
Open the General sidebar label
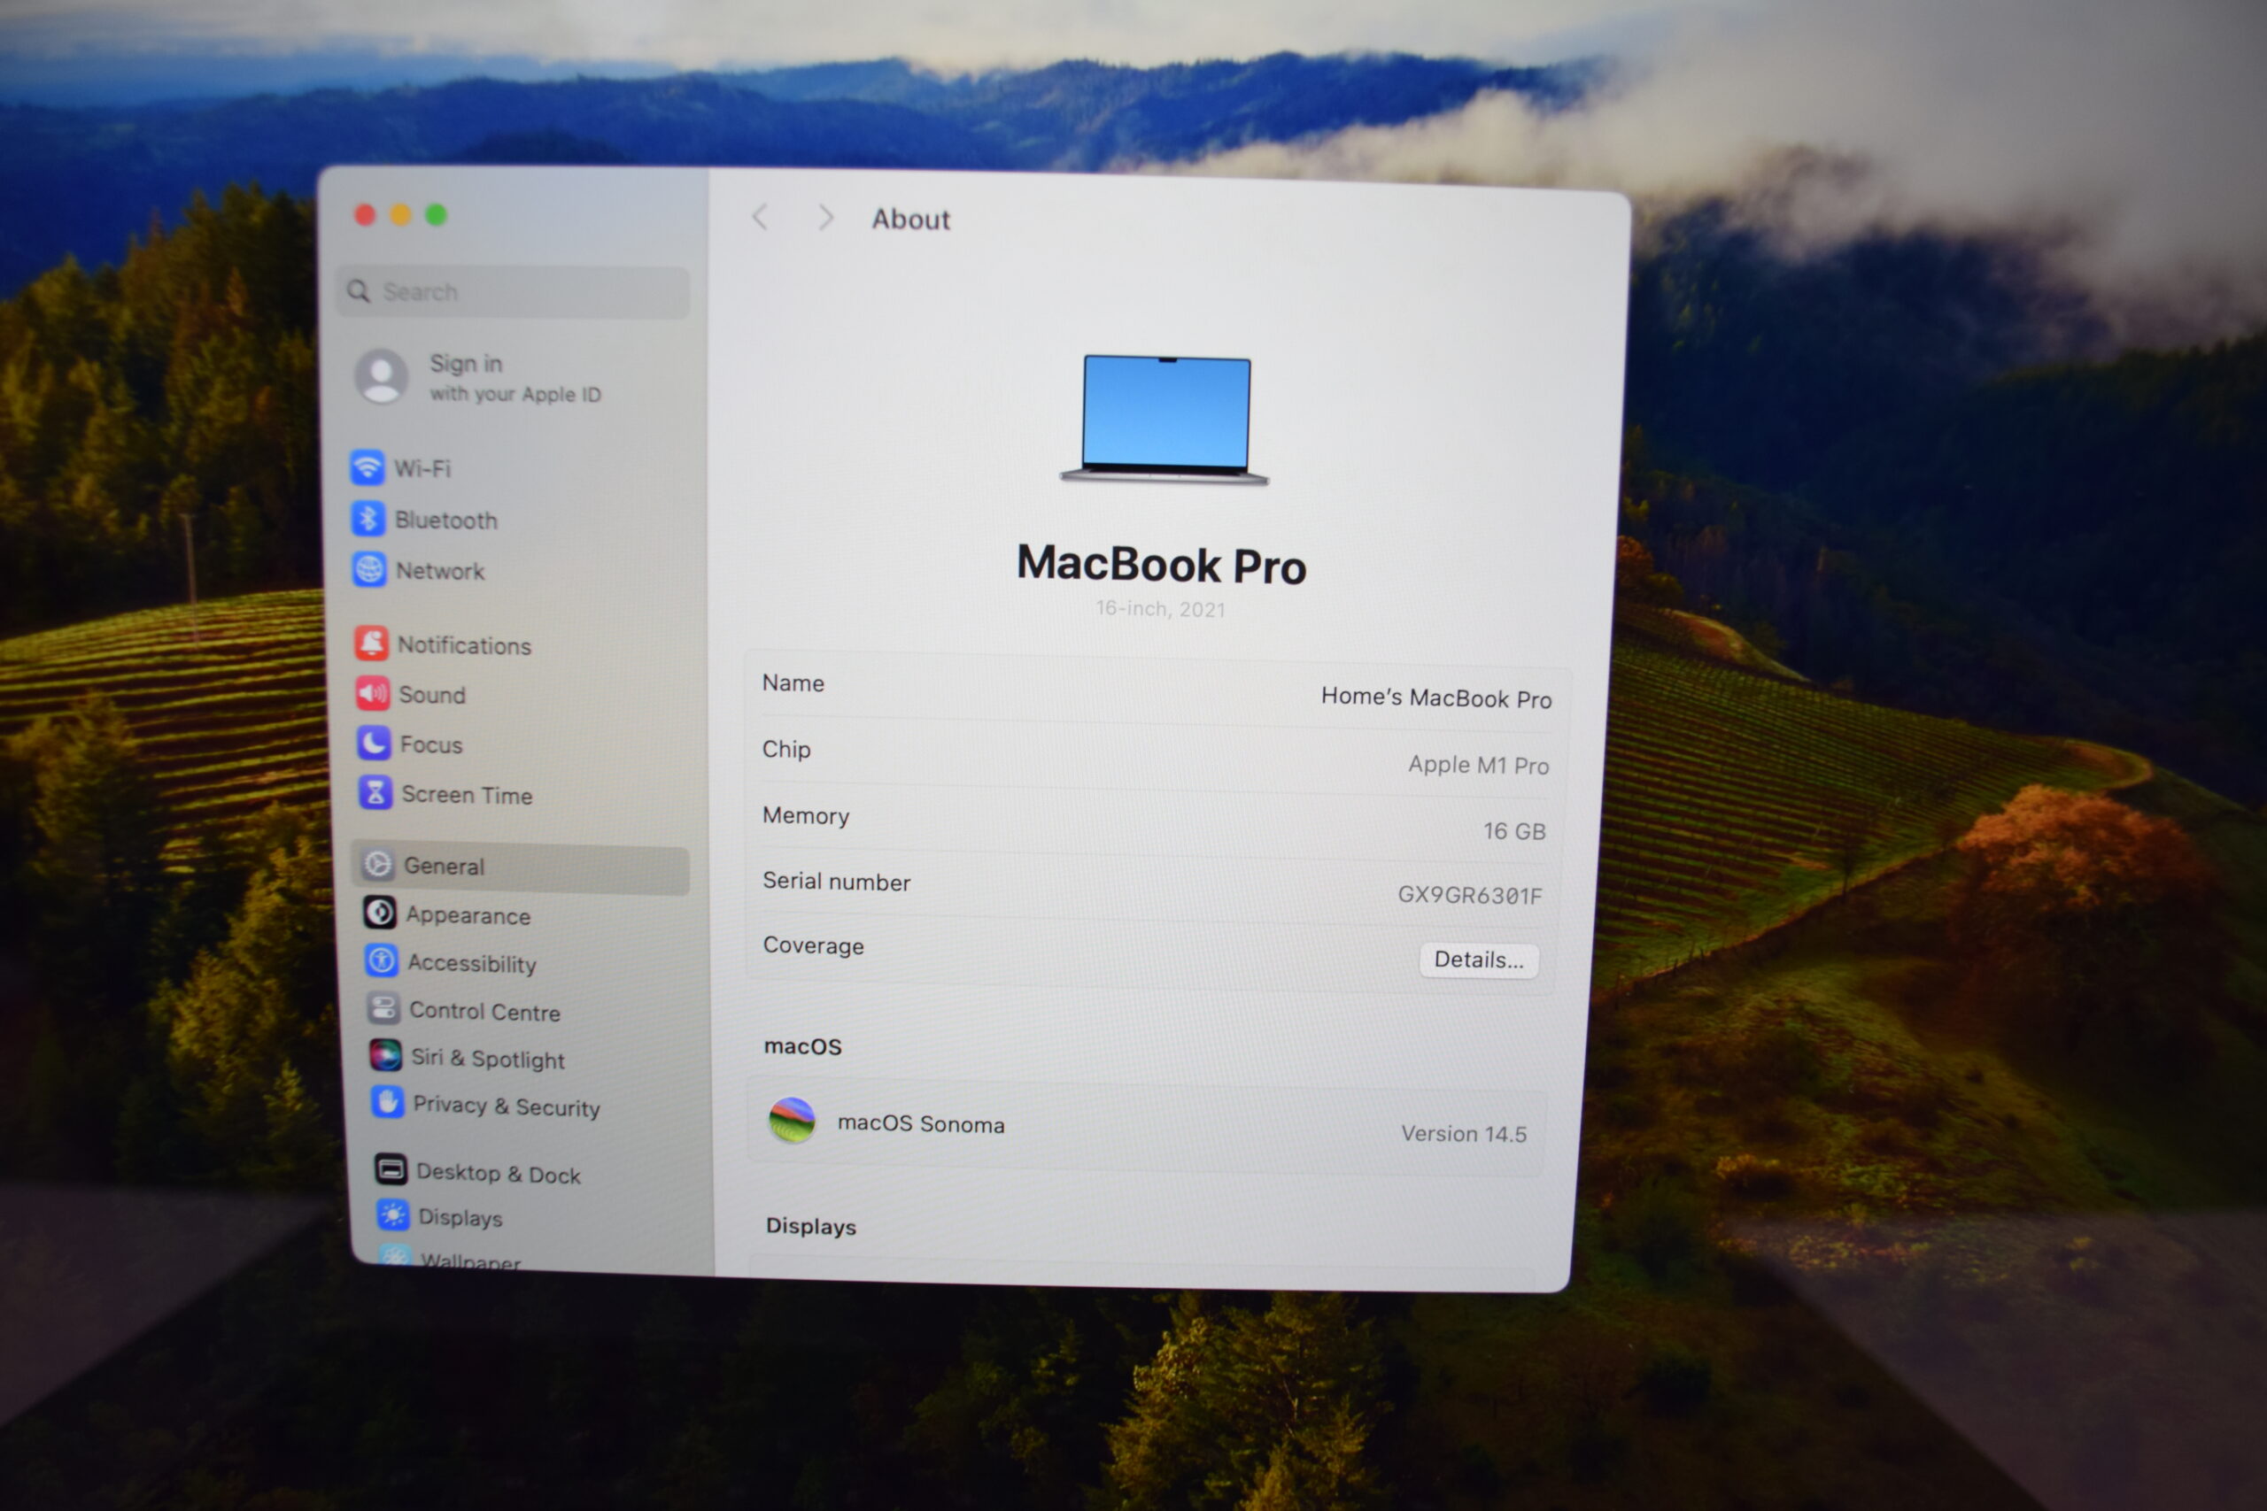444,867
